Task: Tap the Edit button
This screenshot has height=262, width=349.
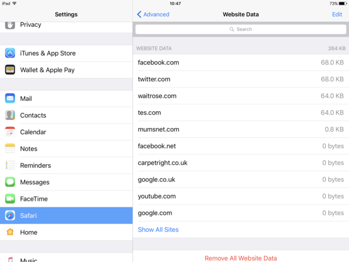Action: point(337,14)
